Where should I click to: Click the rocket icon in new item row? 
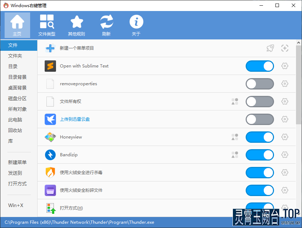[270, 48]
